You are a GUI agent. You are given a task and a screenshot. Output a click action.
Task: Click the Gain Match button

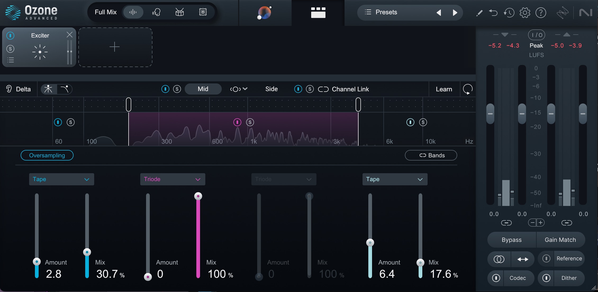click(x=560, y=240)
